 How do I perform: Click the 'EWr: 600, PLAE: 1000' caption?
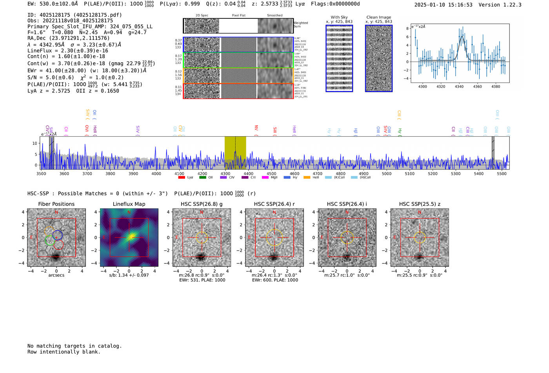[x=275, y=280]
